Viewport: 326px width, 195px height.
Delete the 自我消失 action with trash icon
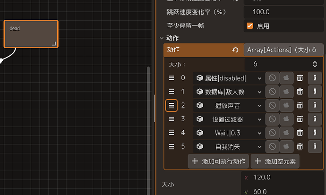(300, 146)
